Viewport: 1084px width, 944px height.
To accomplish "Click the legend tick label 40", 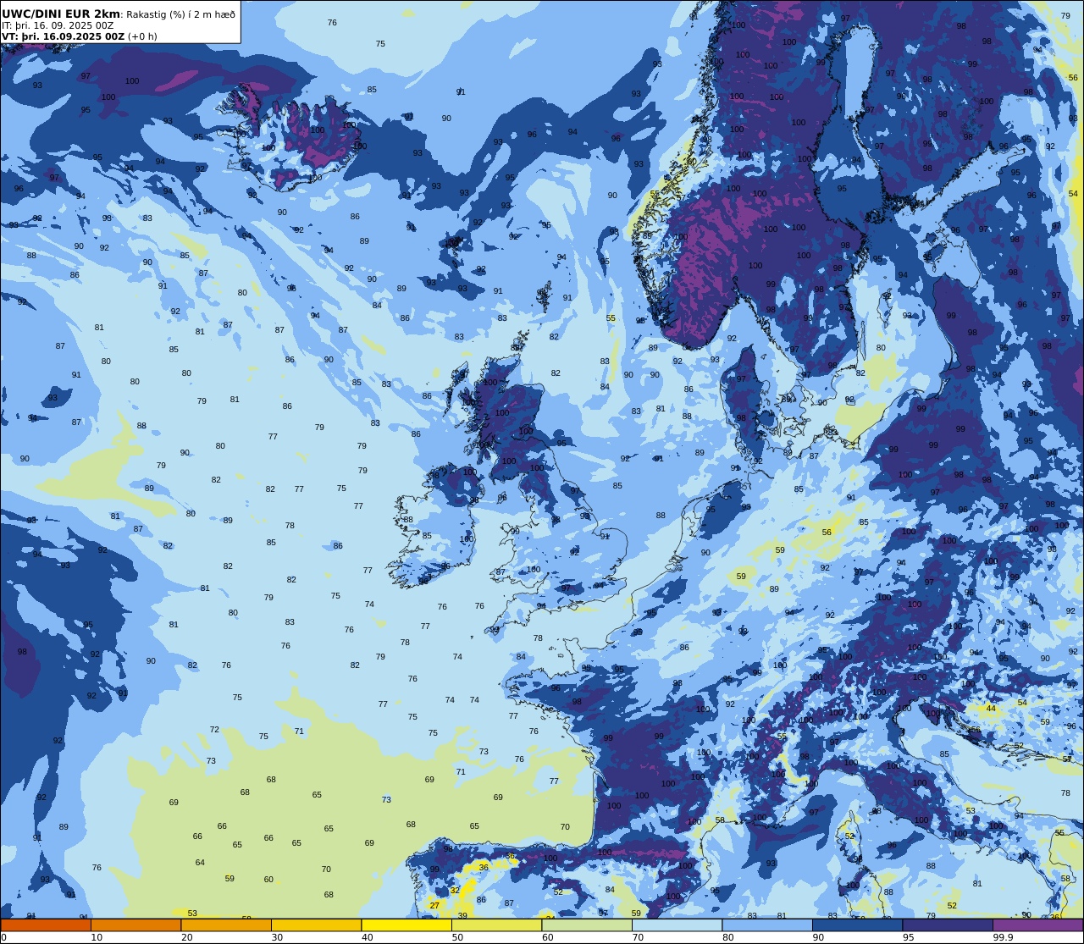I will (367, 937).
